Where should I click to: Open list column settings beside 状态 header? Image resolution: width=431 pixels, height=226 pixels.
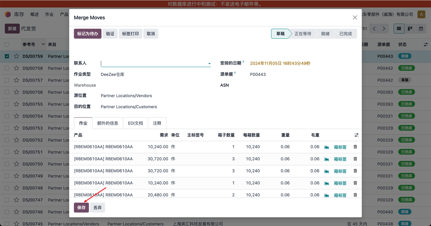[426, 44]
